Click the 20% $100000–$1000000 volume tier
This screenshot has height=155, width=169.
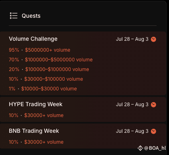coord(49,69)
